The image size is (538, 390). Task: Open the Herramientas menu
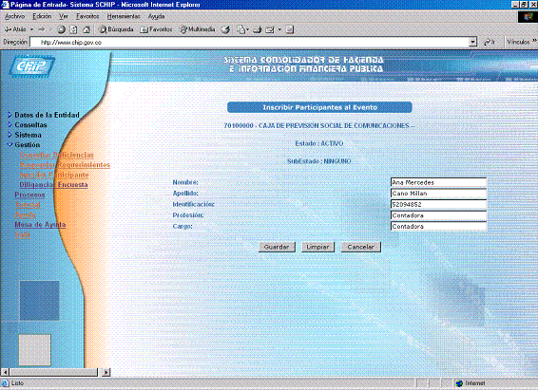(x=124, y=16)
